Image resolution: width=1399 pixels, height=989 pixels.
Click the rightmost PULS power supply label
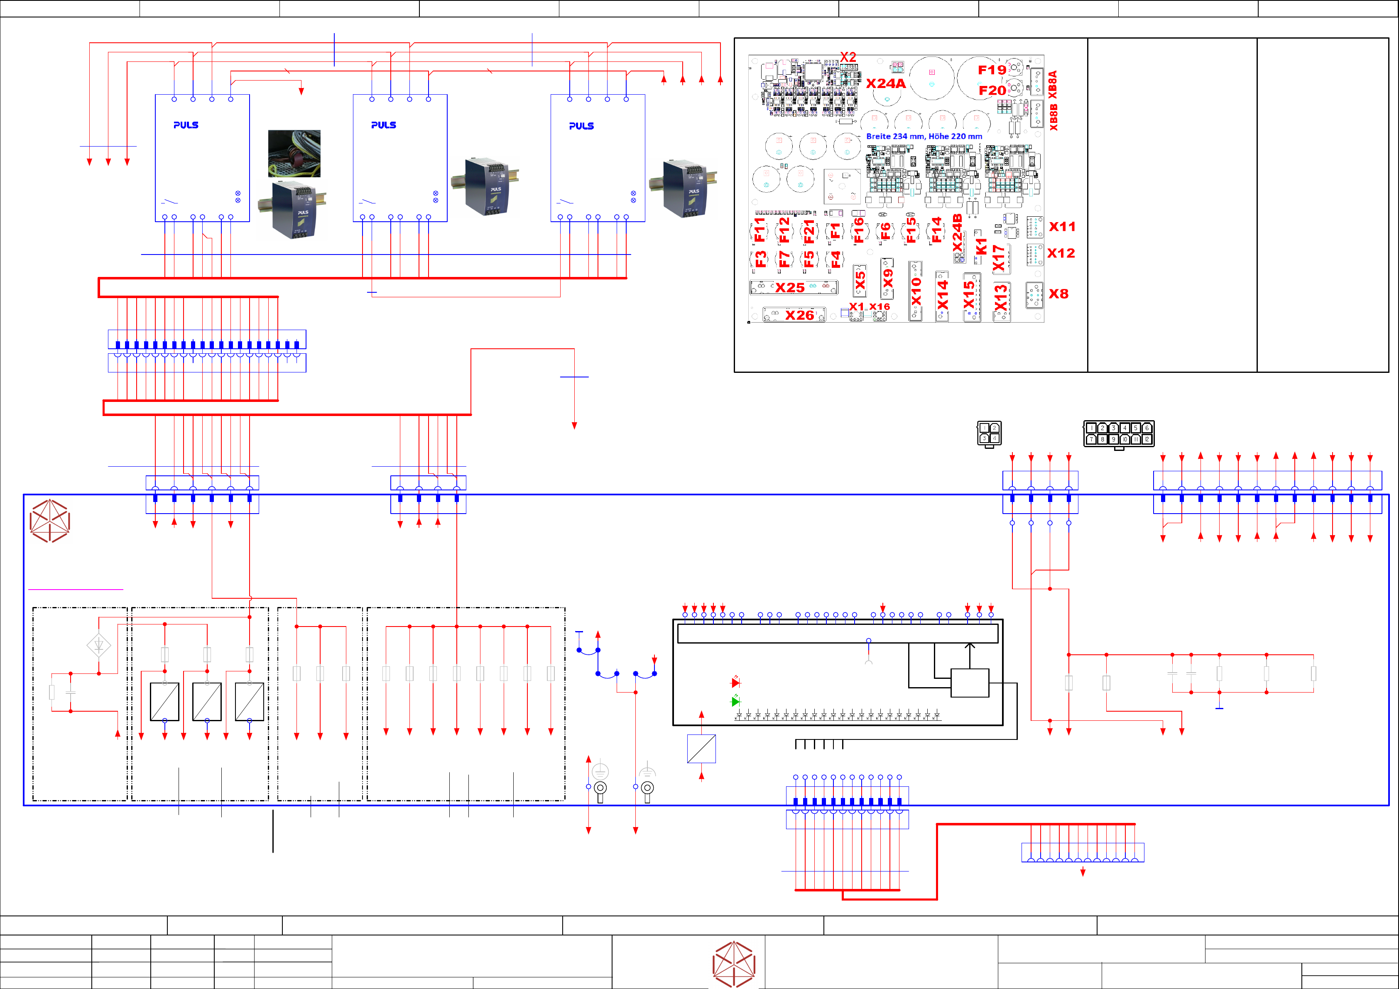click(x=581, y=126)
